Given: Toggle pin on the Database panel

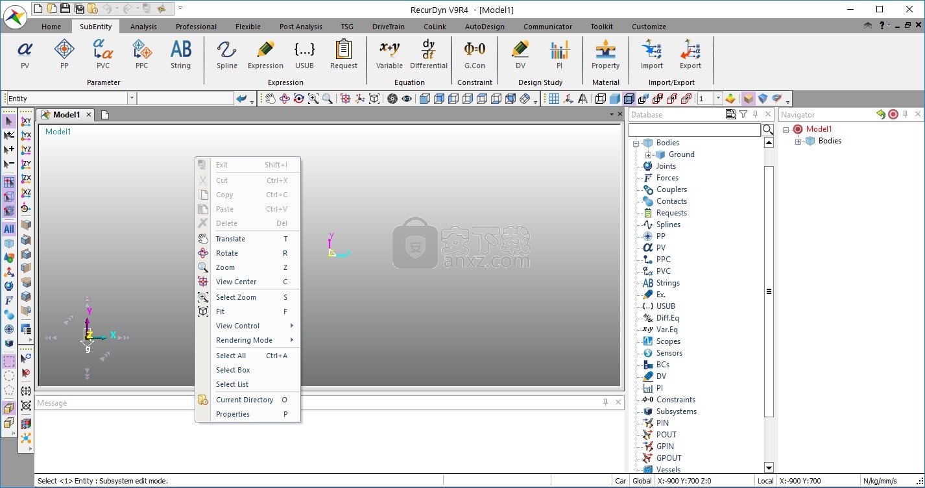Looking at the screenshot, I should coord(756,114).
